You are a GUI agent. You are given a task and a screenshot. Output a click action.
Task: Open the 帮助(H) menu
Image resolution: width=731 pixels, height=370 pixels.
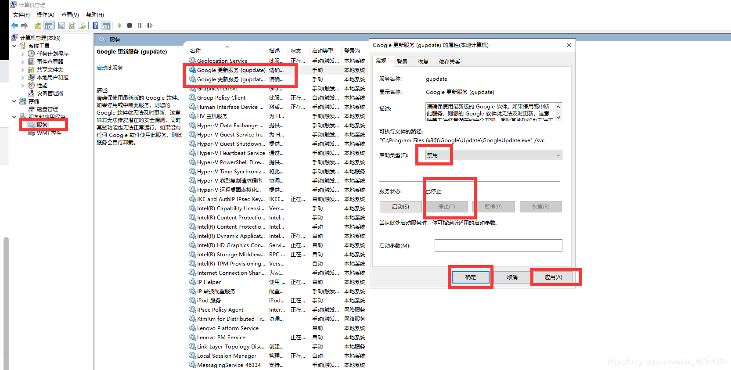95,14
